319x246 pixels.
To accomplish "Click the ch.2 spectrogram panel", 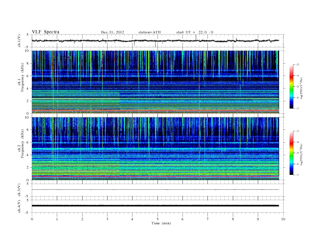I will [155, 149].
